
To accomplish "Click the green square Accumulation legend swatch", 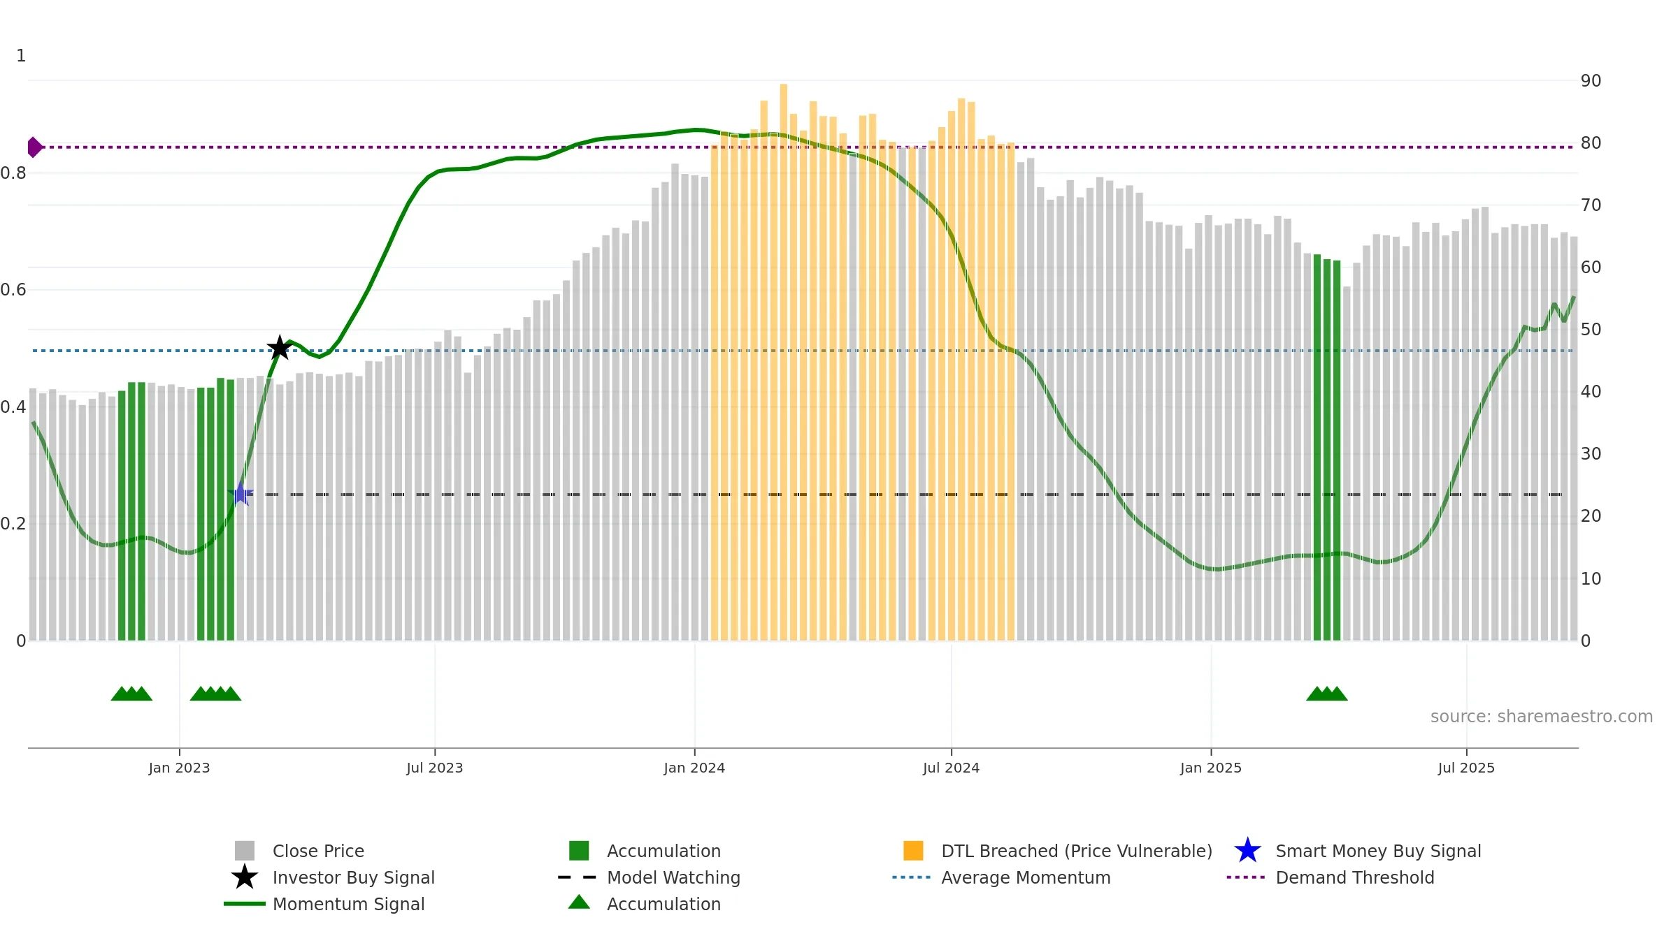I will tap(579, 851).
